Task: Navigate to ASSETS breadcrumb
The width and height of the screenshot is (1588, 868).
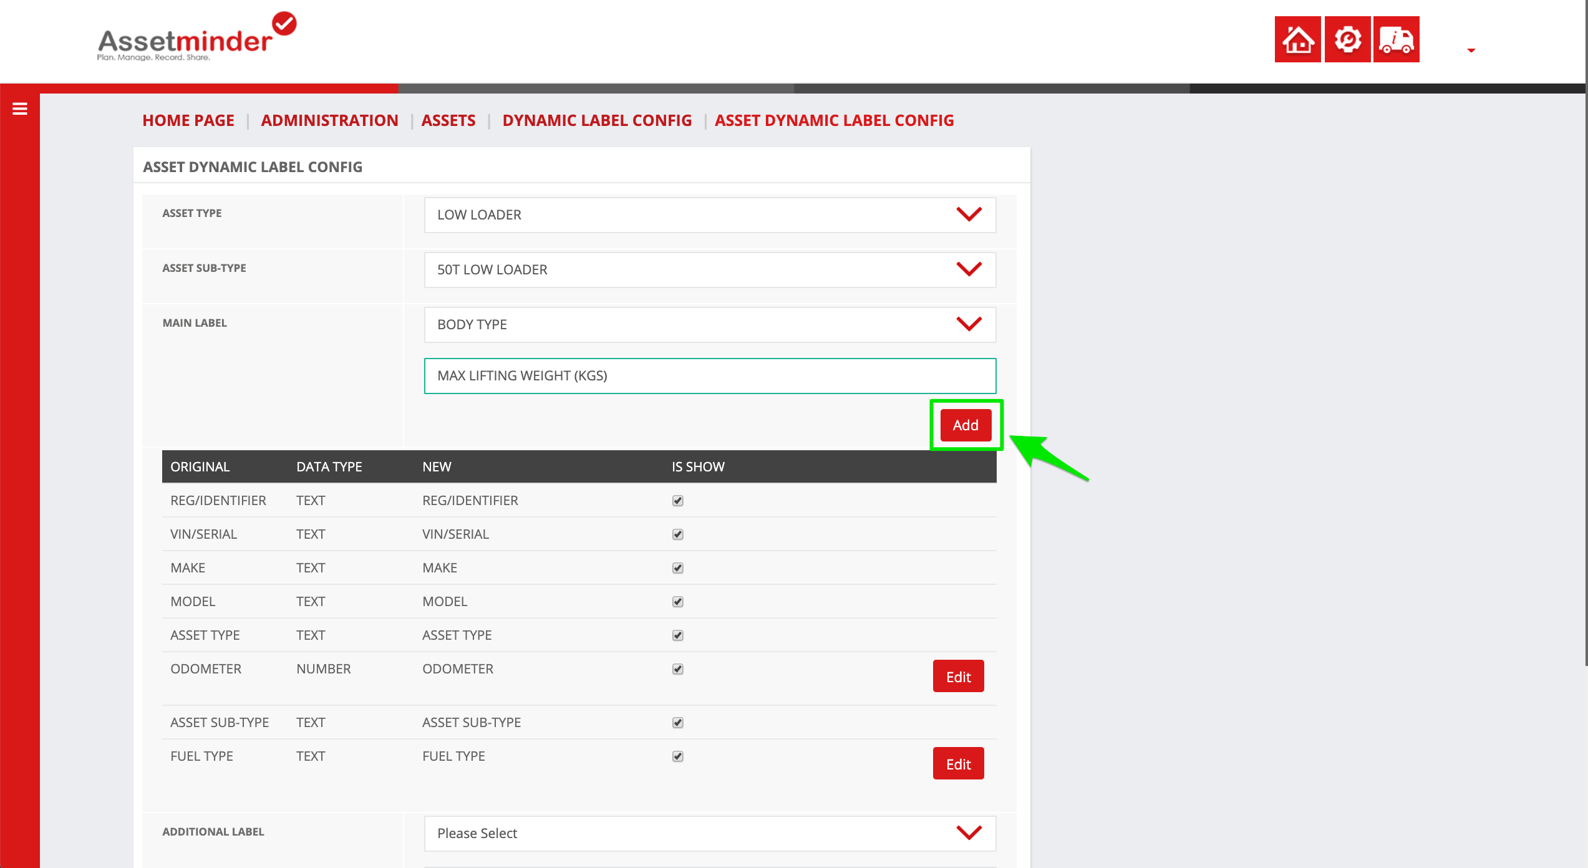Action: (x=448, y=120)
